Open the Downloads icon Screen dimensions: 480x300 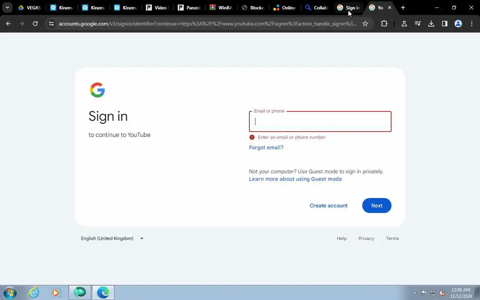431,24
